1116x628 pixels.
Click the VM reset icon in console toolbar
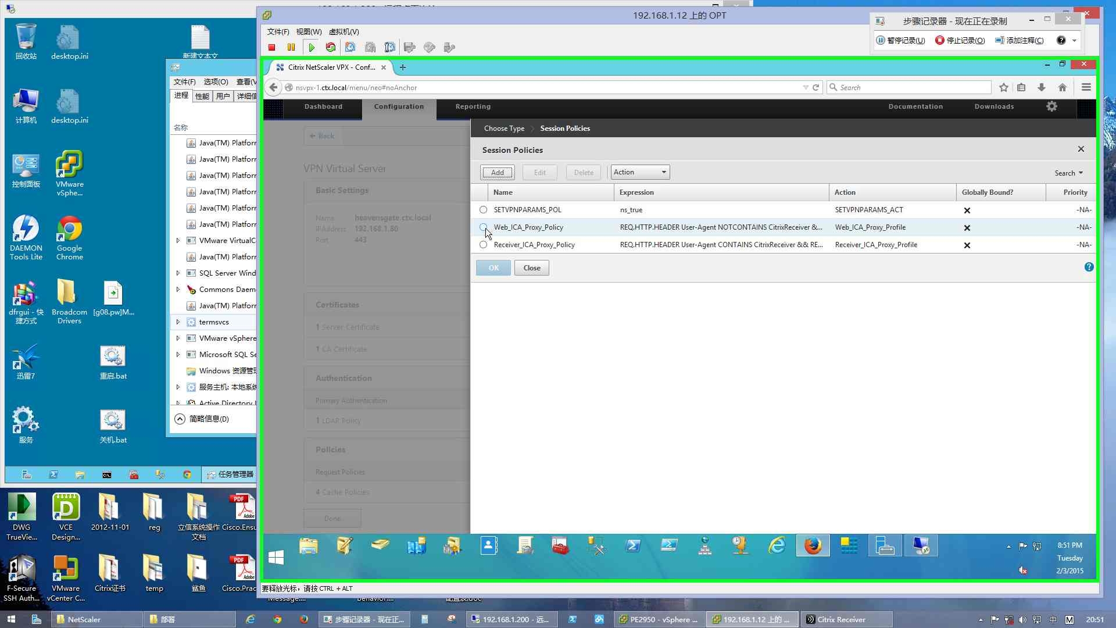tap(331, 48)
